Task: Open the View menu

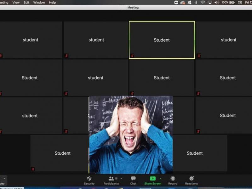Action: 15,2
